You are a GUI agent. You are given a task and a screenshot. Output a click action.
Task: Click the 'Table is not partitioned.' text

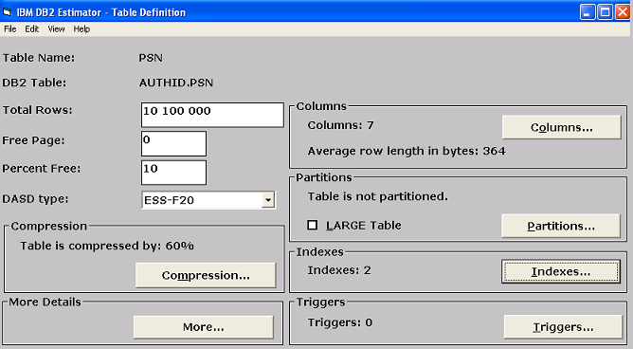[x=378, y=196]
